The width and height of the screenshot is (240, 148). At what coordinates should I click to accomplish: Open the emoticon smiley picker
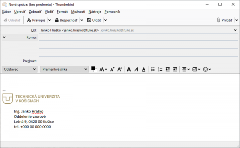pos(207,69)
